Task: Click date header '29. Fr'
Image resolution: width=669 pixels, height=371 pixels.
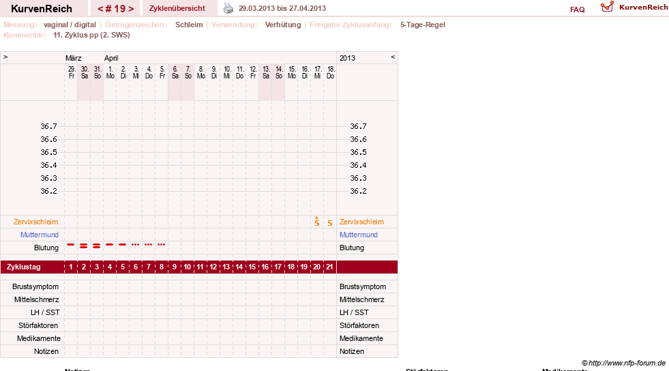Action: pos(72,72)
